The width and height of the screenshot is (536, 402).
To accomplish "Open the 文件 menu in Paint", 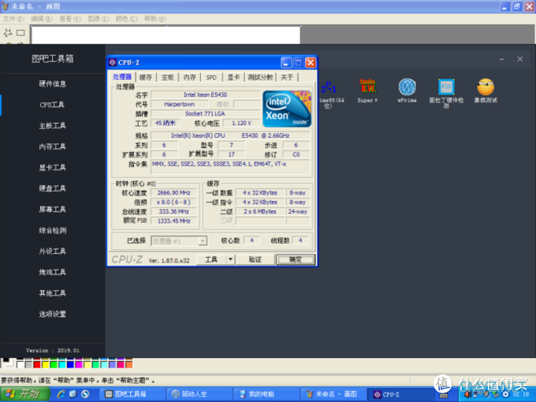I will click(13, 19).
